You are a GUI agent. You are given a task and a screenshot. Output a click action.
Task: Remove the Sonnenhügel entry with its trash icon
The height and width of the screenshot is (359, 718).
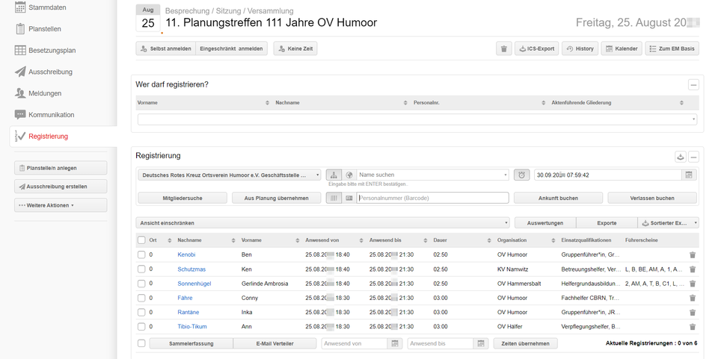click(x=693, y=284)
